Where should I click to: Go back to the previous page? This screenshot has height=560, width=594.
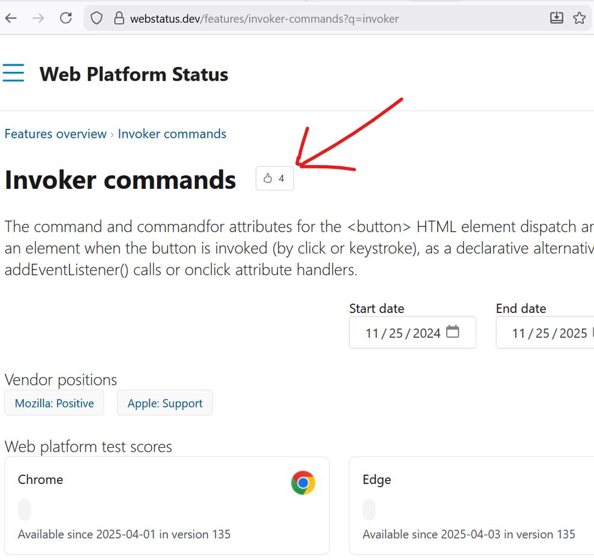tap(12, 18)
